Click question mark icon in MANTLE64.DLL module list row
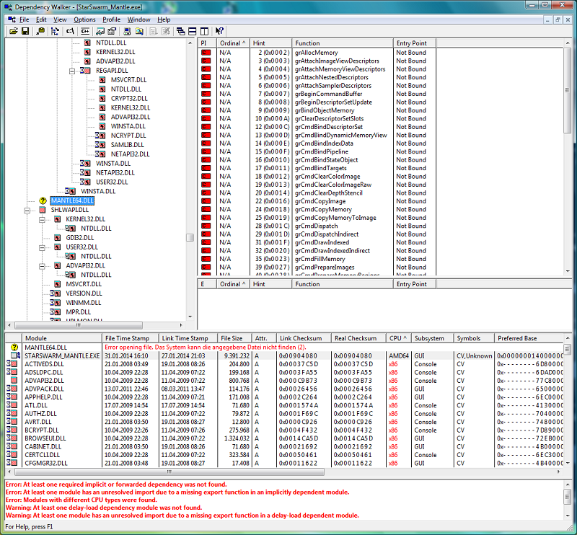 click(x=14, y=348)
